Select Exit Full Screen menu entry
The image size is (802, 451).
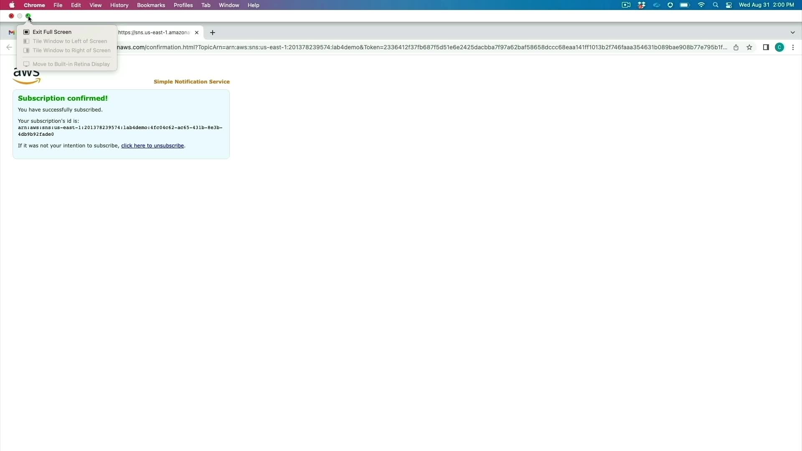tap(52, 32)
